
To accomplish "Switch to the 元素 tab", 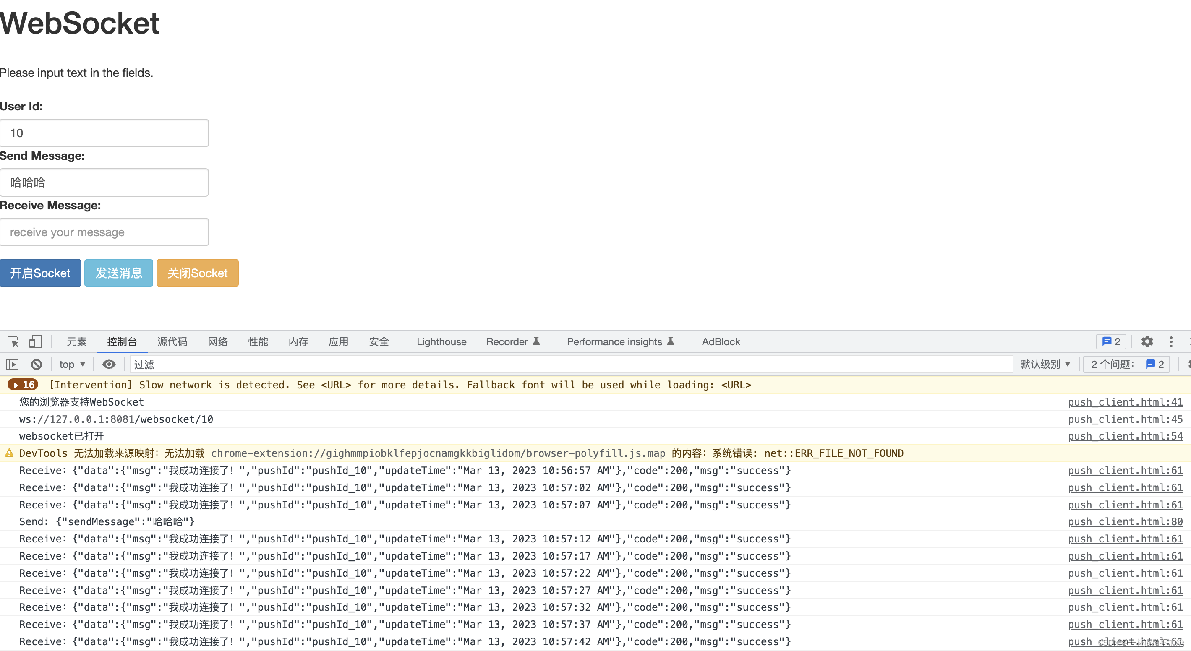I will [77, 341].
